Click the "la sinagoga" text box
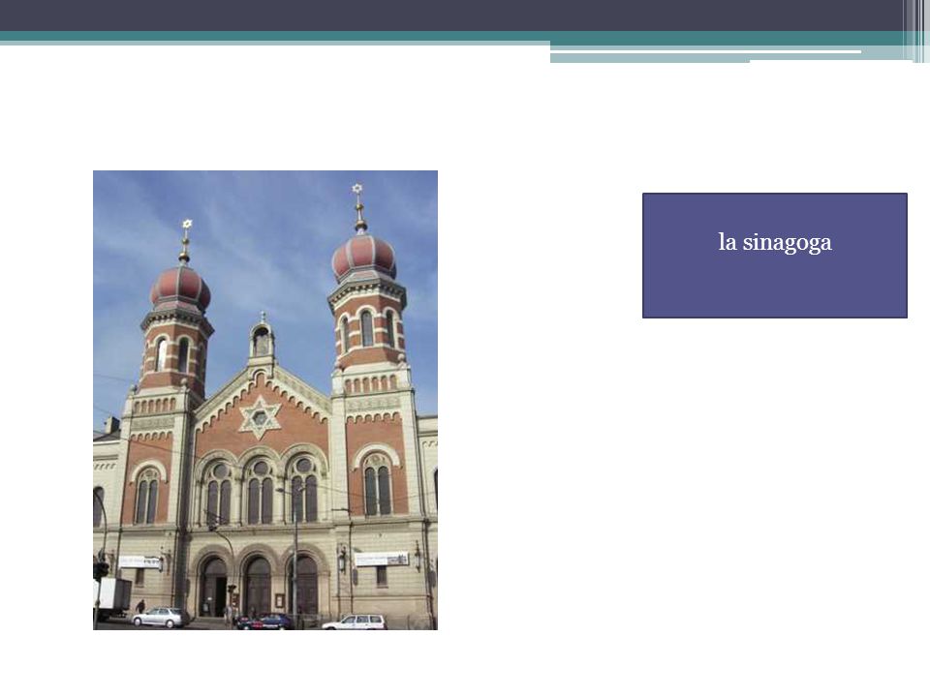 click(x=775, y=256)
